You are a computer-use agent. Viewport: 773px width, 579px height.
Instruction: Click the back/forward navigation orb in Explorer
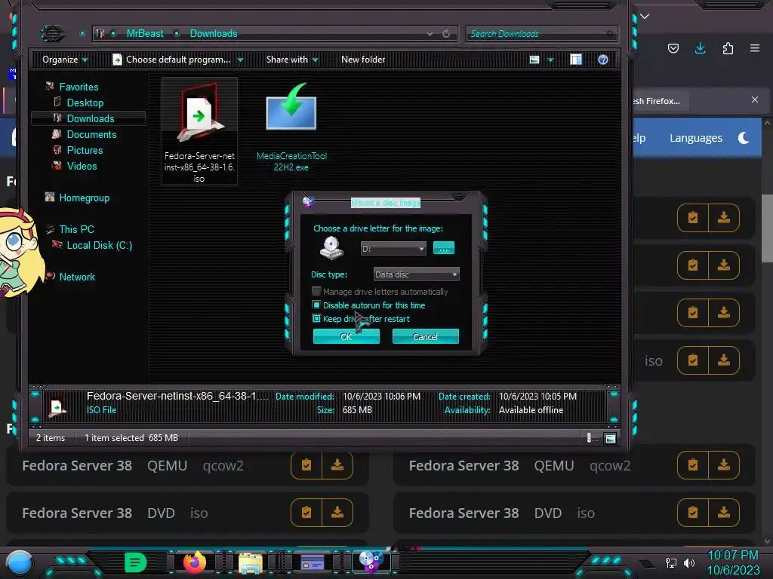pyautogui.click(x=52, y=33)
